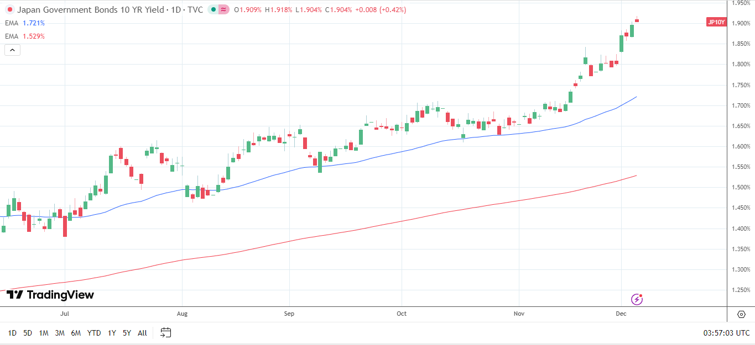Click the 1.900% level on price scale
Image resolution: width=755 pixels, height=345 pixels.
pyautogui.click(x=740, y=23)
